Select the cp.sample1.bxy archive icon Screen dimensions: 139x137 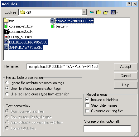(6, 26)
